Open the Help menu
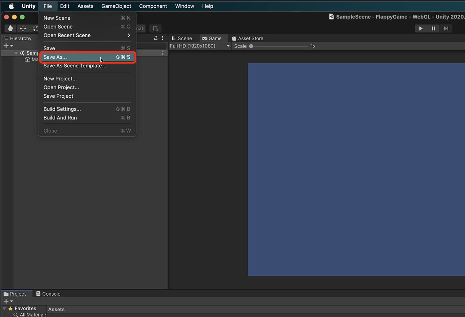Viewport: 465px width, 317px height. coord(207,6)
